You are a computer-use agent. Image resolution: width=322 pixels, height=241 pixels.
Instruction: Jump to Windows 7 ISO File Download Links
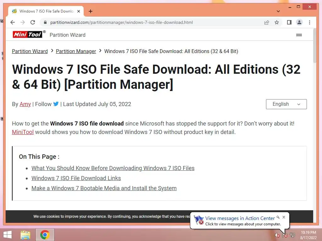tap(76, 178)
